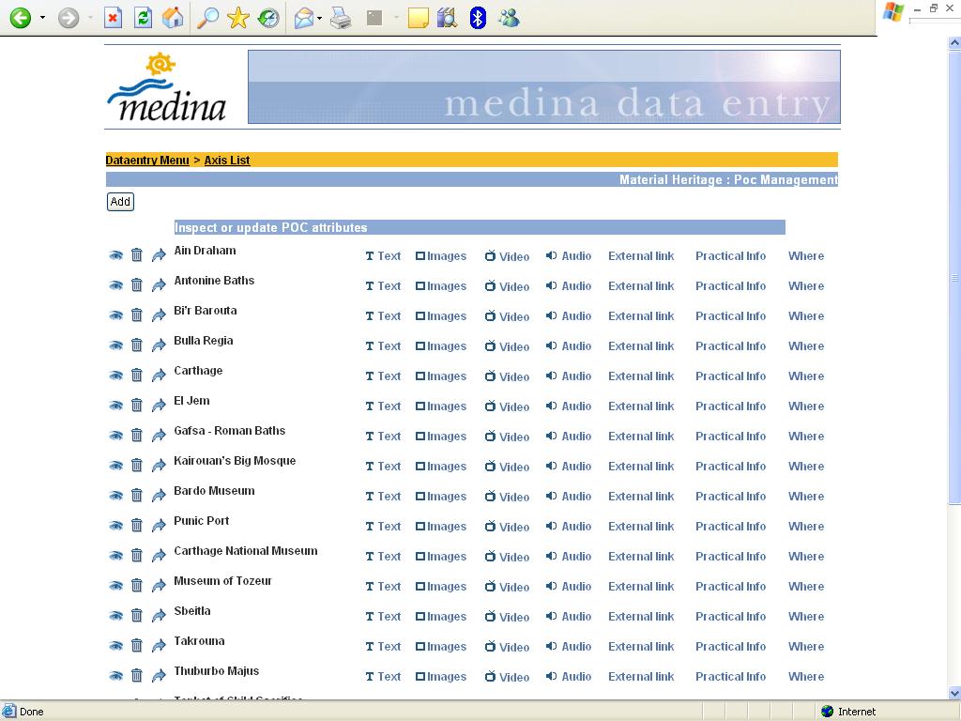
Task: Click eye icon for Carthage
Action: [x=115, y=376]
